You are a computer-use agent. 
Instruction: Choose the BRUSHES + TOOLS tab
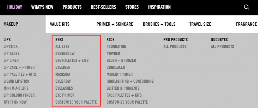pyautogui.click(x=159, y=24)
